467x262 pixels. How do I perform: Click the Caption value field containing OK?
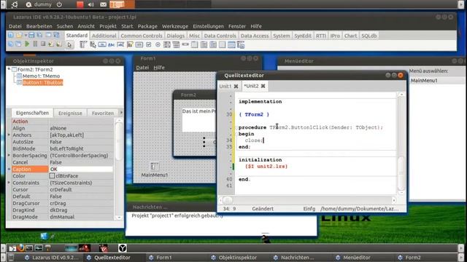tap(81, 169)
